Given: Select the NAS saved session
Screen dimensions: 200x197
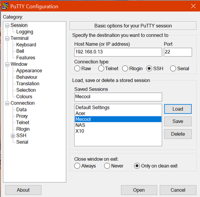Looking at the screenshot, I should pos(118,125).
